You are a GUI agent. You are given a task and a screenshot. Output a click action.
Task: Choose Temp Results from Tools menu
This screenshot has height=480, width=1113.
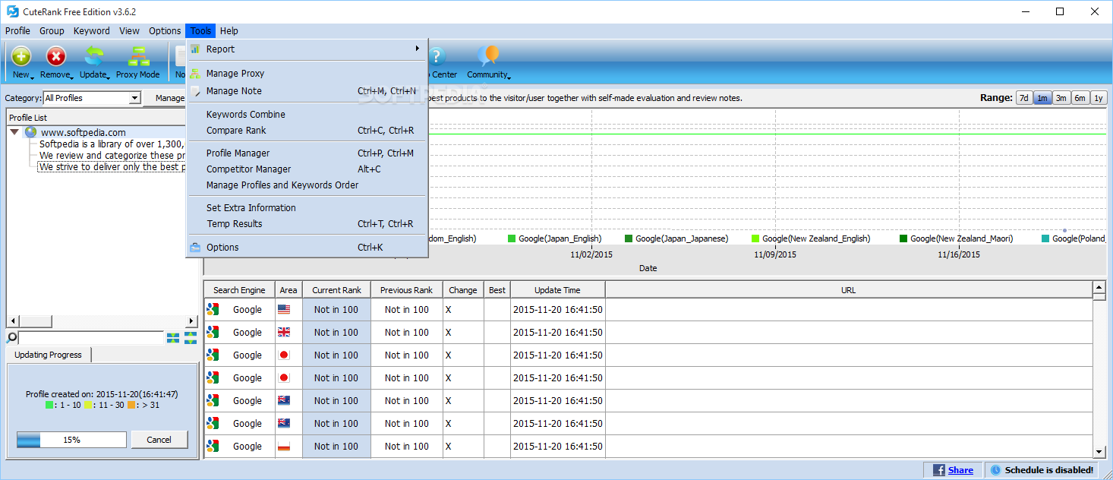pos(307,224)
